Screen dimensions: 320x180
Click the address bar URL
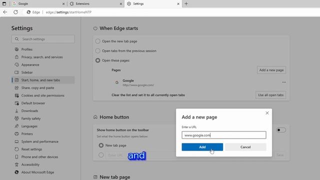tap(68, 12)
